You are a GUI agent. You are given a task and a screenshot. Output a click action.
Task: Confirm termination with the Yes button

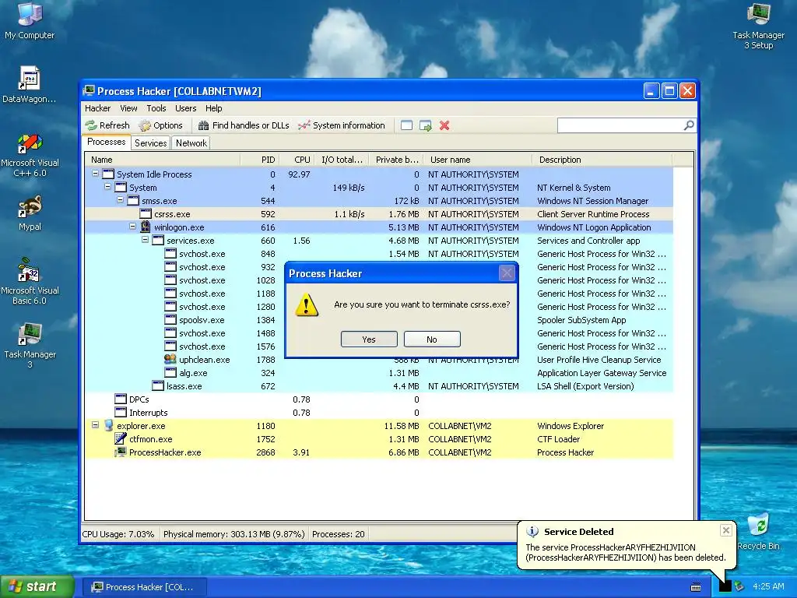368,339
